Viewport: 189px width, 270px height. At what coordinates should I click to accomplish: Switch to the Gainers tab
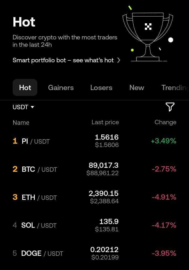pyautogui.click(x=61, y=88)
